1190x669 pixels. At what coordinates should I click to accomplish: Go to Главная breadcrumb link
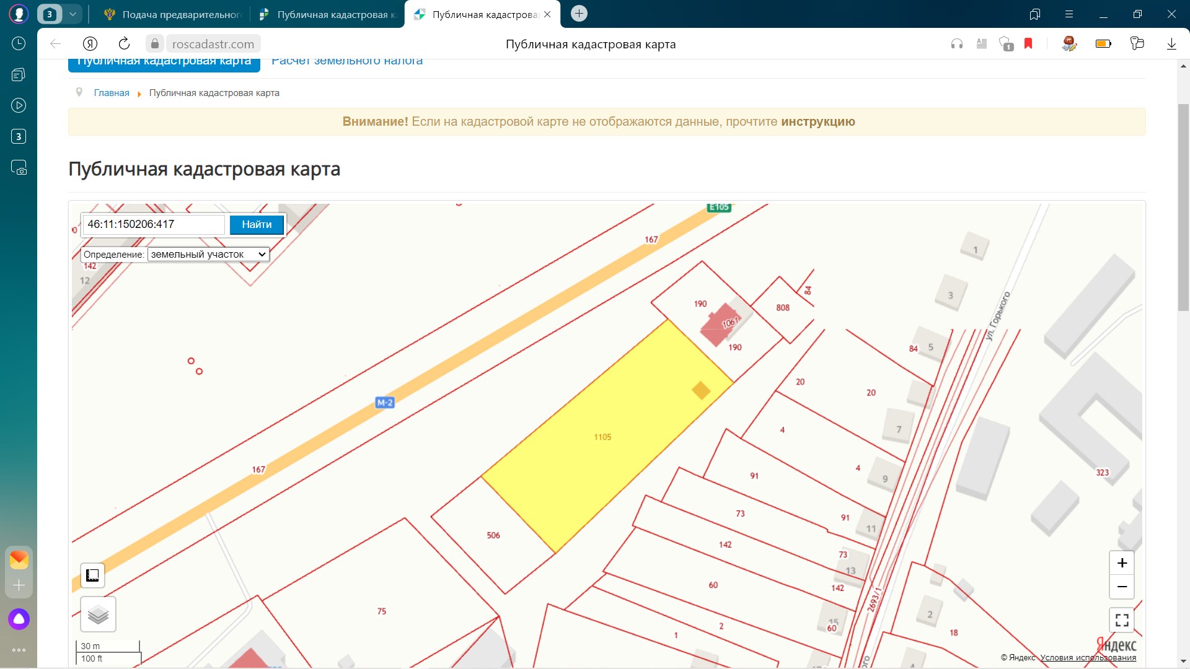coord(112,93)
